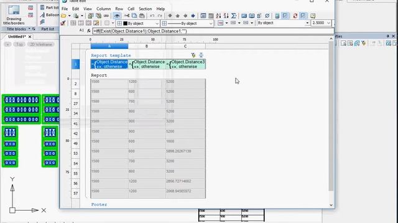This screenshot has width=398, height=223.
Task: Select template cell Object.Distance3
Action: (185, 64)
